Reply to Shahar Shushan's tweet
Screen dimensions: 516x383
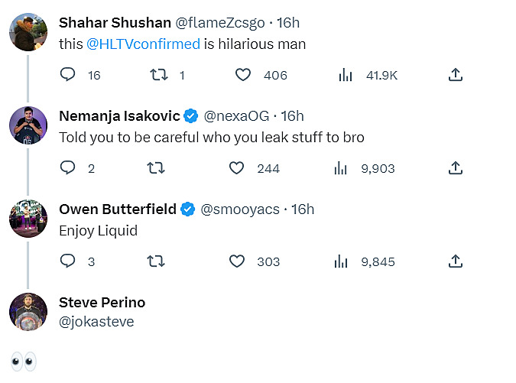pos(68,75)
